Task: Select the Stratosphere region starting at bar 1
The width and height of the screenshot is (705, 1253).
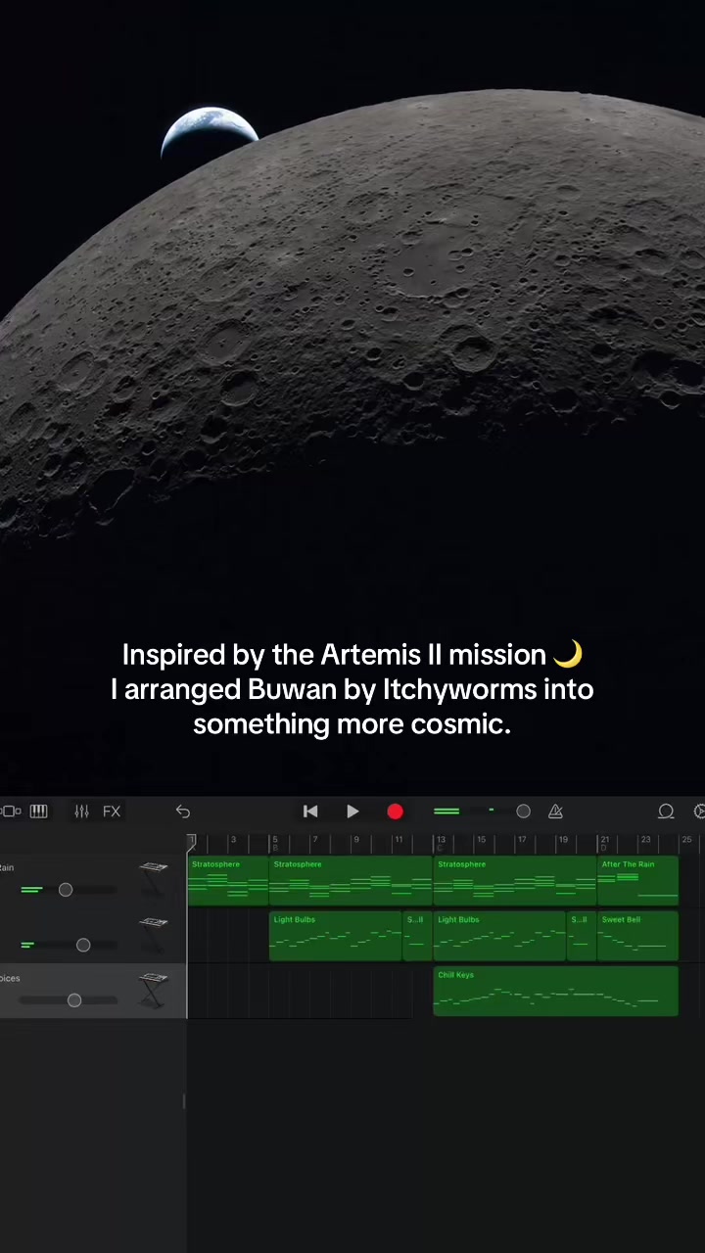Action: [x=228, y=880]
